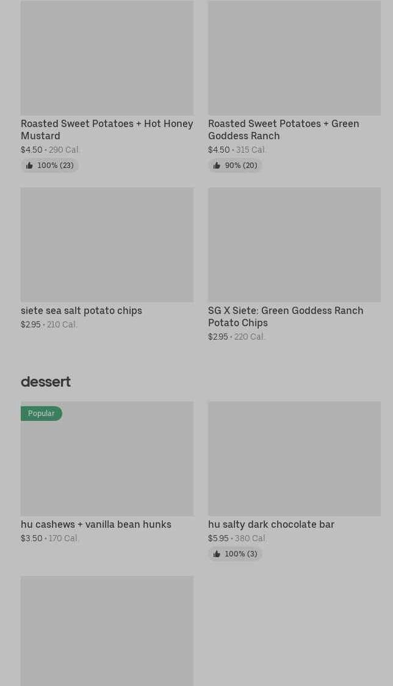This screenshot has height=686, width=393.
Task: Click SG X Siete ranch chips image
Action: 294,244
